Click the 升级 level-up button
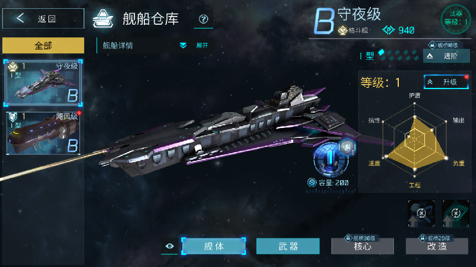 pos(446,82)
